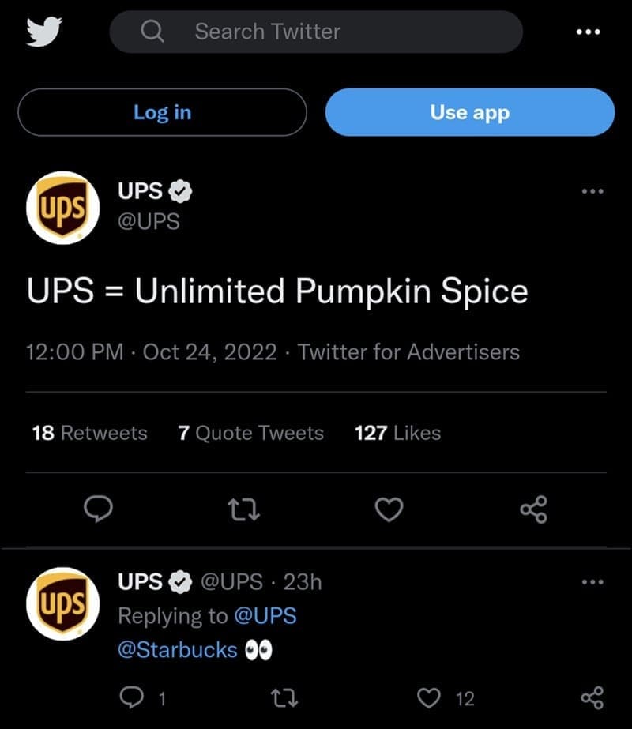Like the Unlimited Pumpkin Spice tweet

[389, 510]
